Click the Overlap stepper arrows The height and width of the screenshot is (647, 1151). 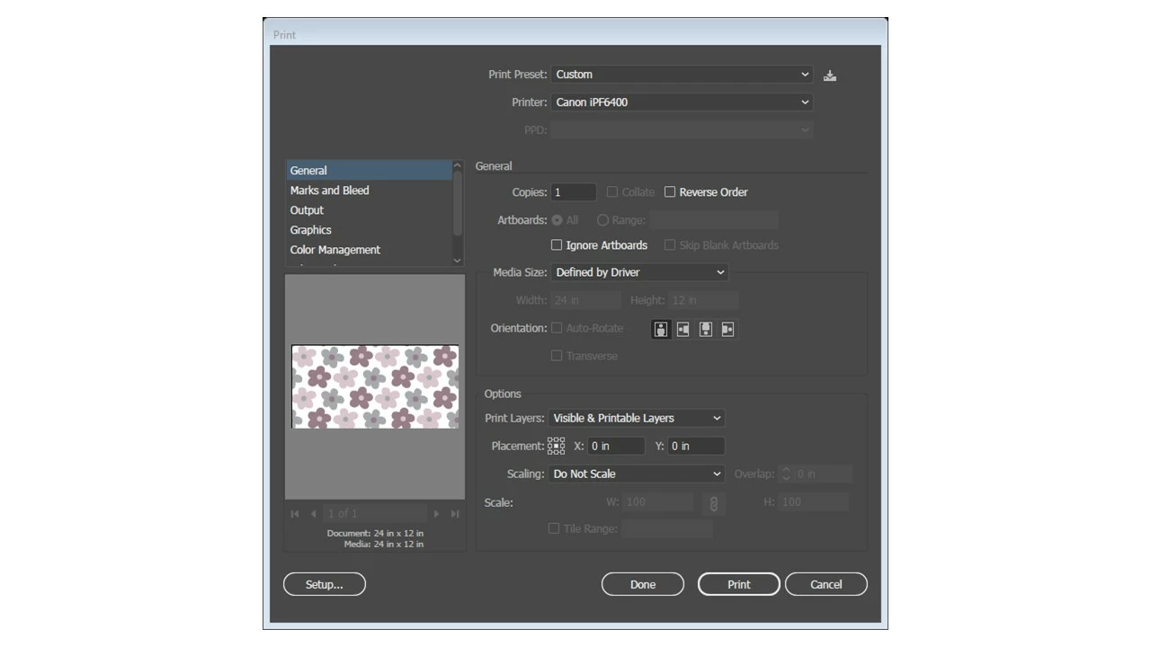coord(785,474)
